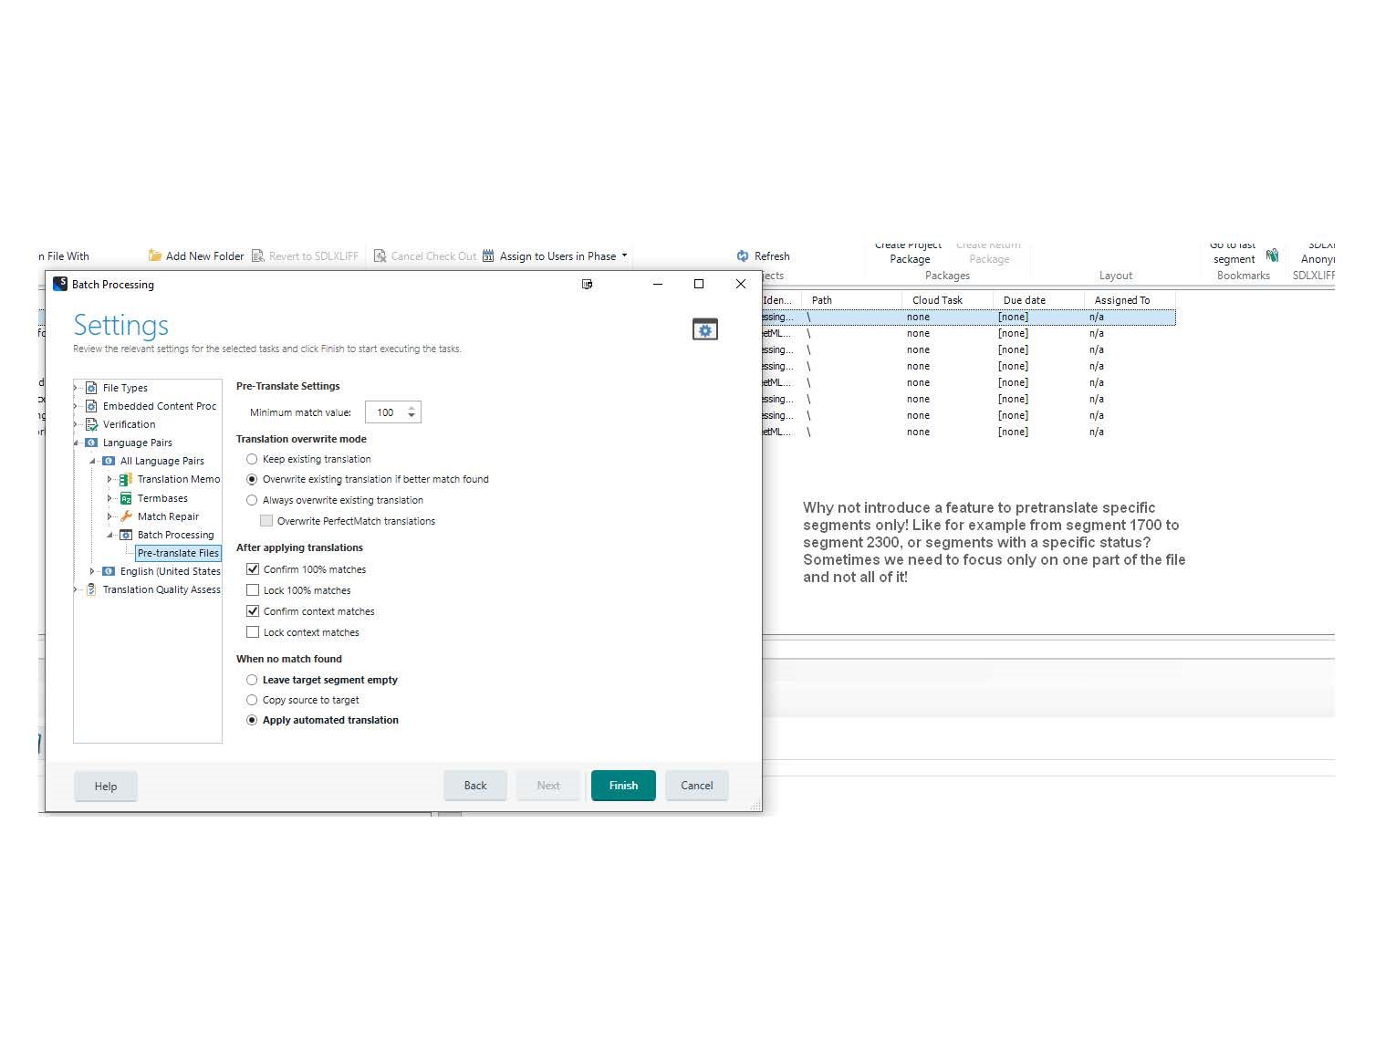
Task: Click the Translation Quality Assessment clipboard icon
Action: (91, 589)
